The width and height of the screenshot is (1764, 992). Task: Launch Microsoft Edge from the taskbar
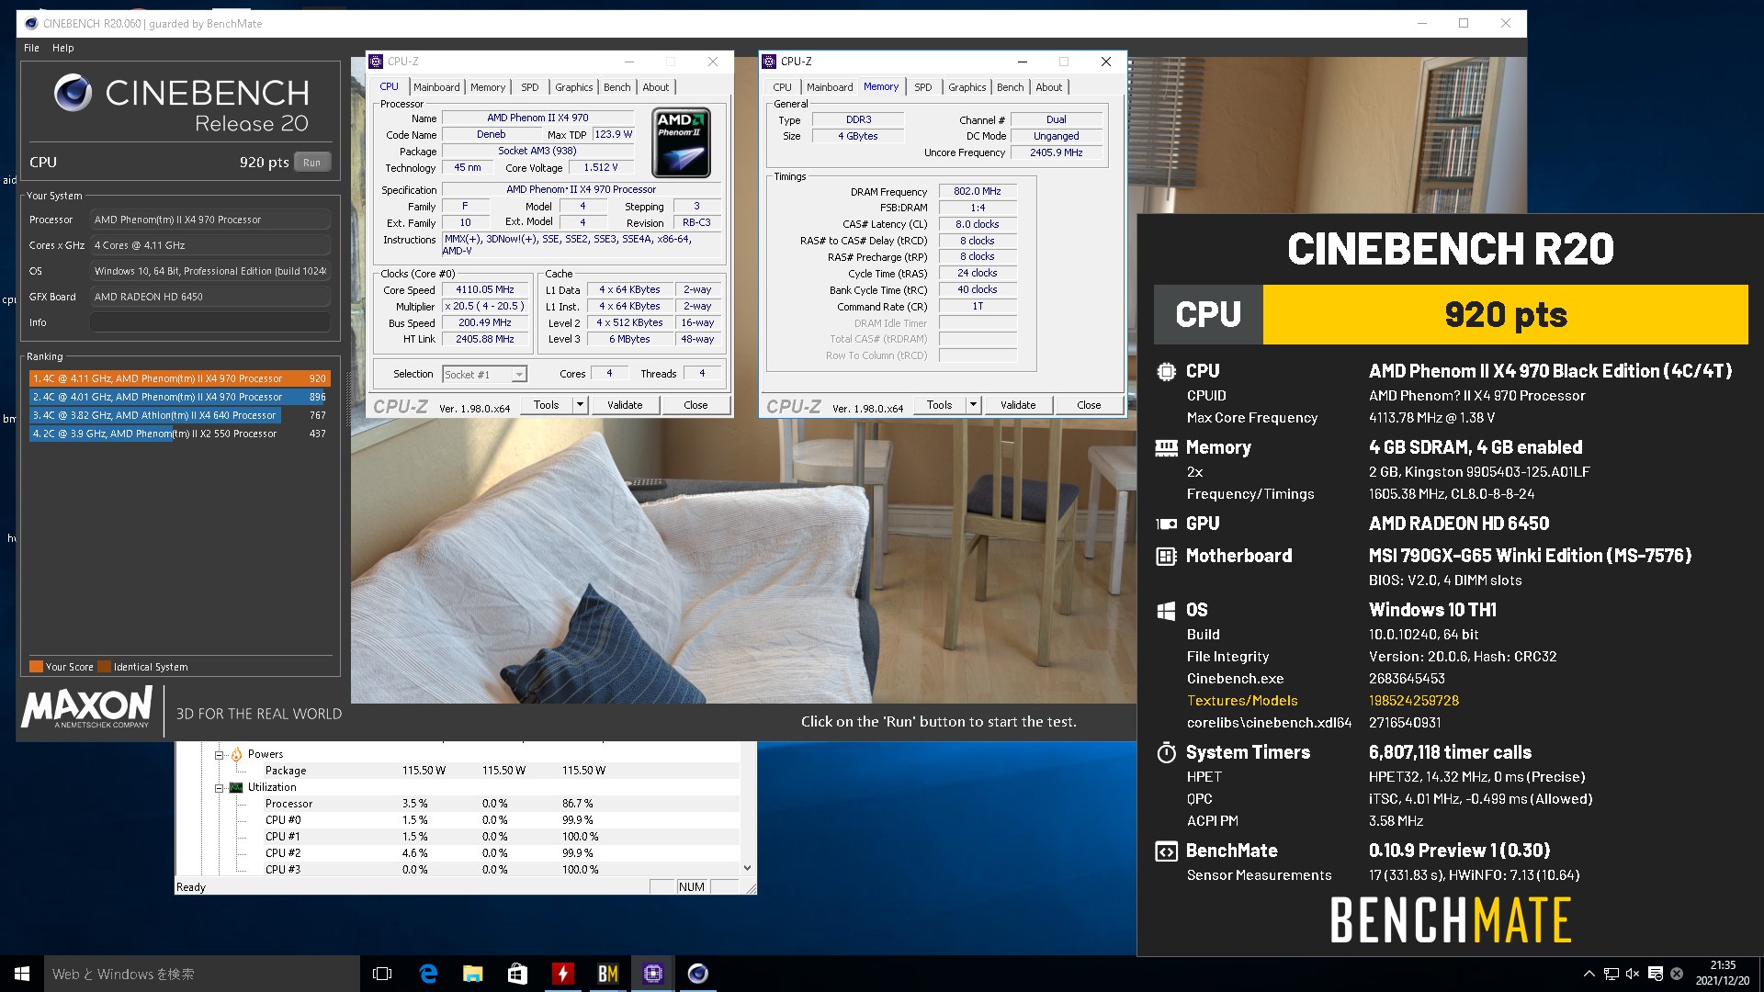point(427,974)
